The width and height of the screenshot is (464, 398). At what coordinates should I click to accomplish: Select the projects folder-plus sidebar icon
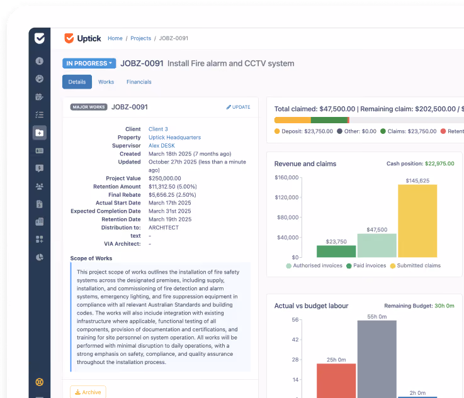[x=40, y=133]
